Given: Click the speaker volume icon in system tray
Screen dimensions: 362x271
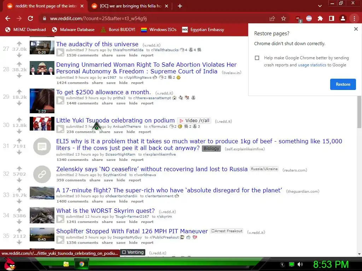Looking at the screenshot, I should click(x=300, y=264).
